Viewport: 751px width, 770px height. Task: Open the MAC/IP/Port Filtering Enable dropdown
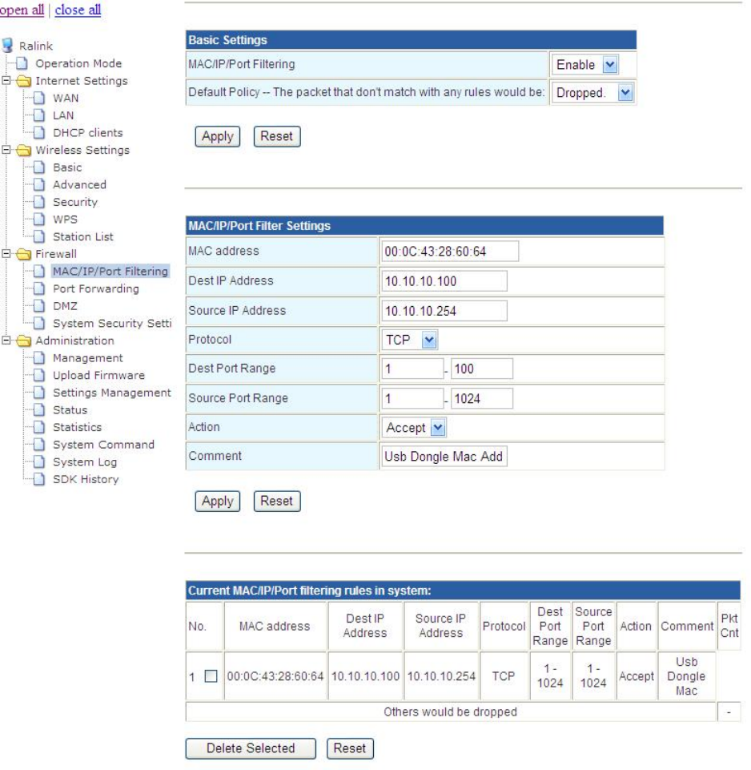tap(584, 65)
